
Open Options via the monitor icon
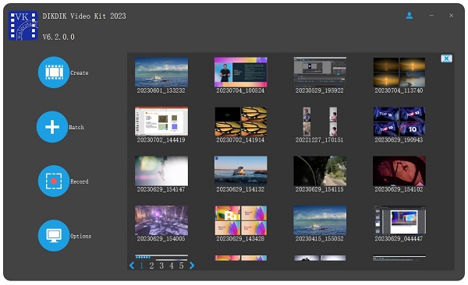[x=54, y=235]
